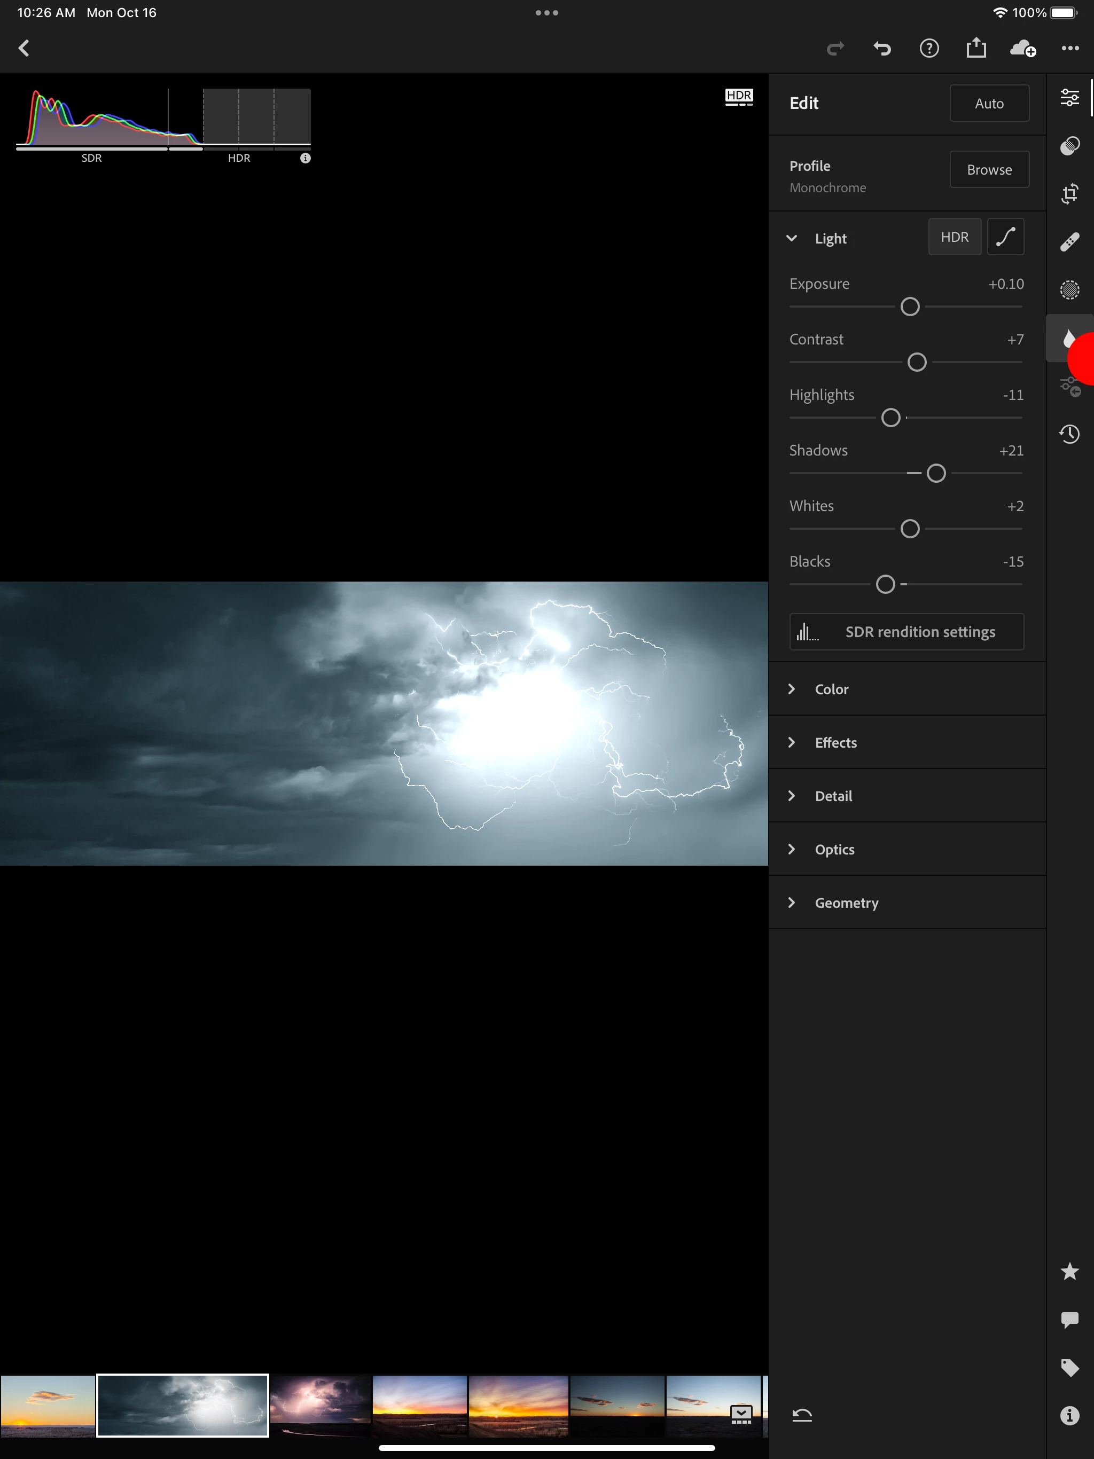Toggle the HDR display badge on photo

[738, 97]
